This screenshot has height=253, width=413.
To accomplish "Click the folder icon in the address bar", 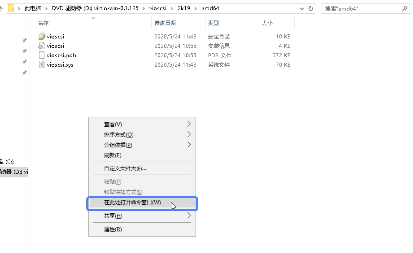I will tap(11, 8).
